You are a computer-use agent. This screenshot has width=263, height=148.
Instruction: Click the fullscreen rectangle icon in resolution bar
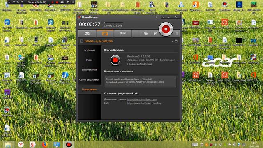[176, 41]
